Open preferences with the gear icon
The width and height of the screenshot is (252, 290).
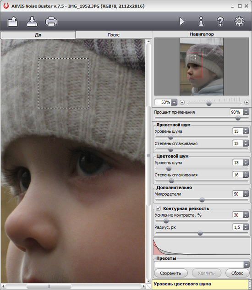[239, 21]
